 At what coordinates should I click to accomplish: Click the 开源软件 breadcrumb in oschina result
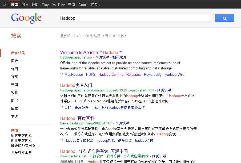coord(96,156)
